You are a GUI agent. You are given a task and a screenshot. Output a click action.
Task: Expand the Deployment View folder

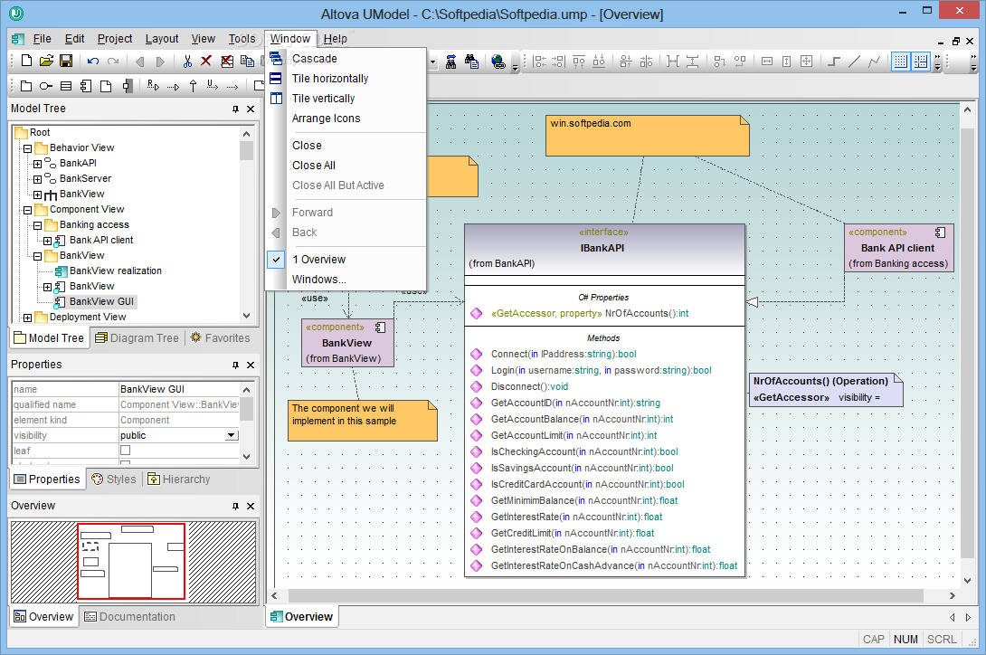click(x=28, y=318)
